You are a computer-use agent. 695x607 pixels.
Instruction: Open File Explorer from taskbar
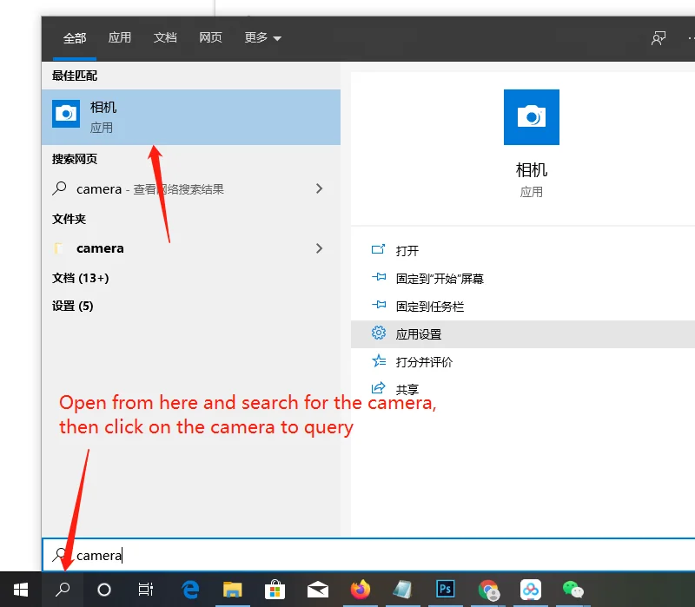coord(232,590)
